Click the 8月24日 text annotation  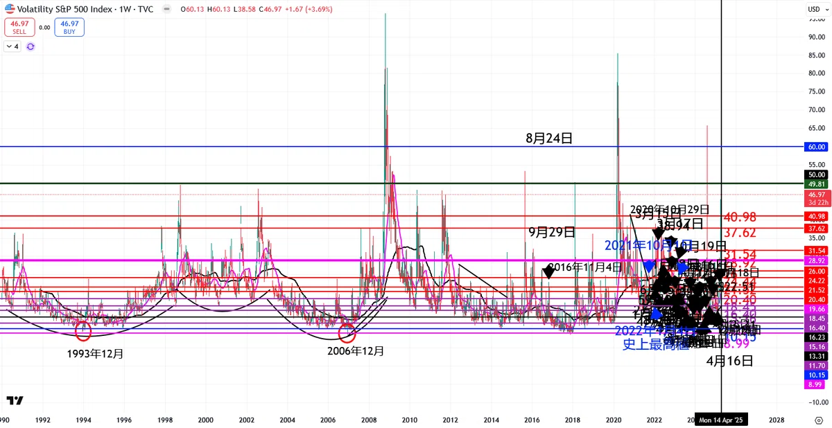549,139
